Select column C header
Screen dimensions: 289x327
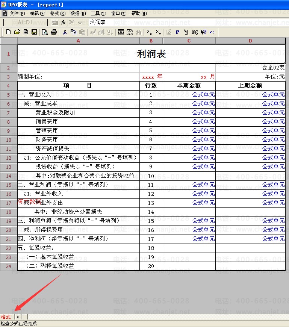189,41
